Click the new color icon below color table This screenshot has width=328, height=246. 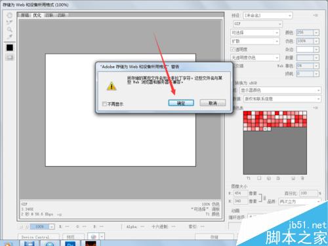tap(293, 179)
